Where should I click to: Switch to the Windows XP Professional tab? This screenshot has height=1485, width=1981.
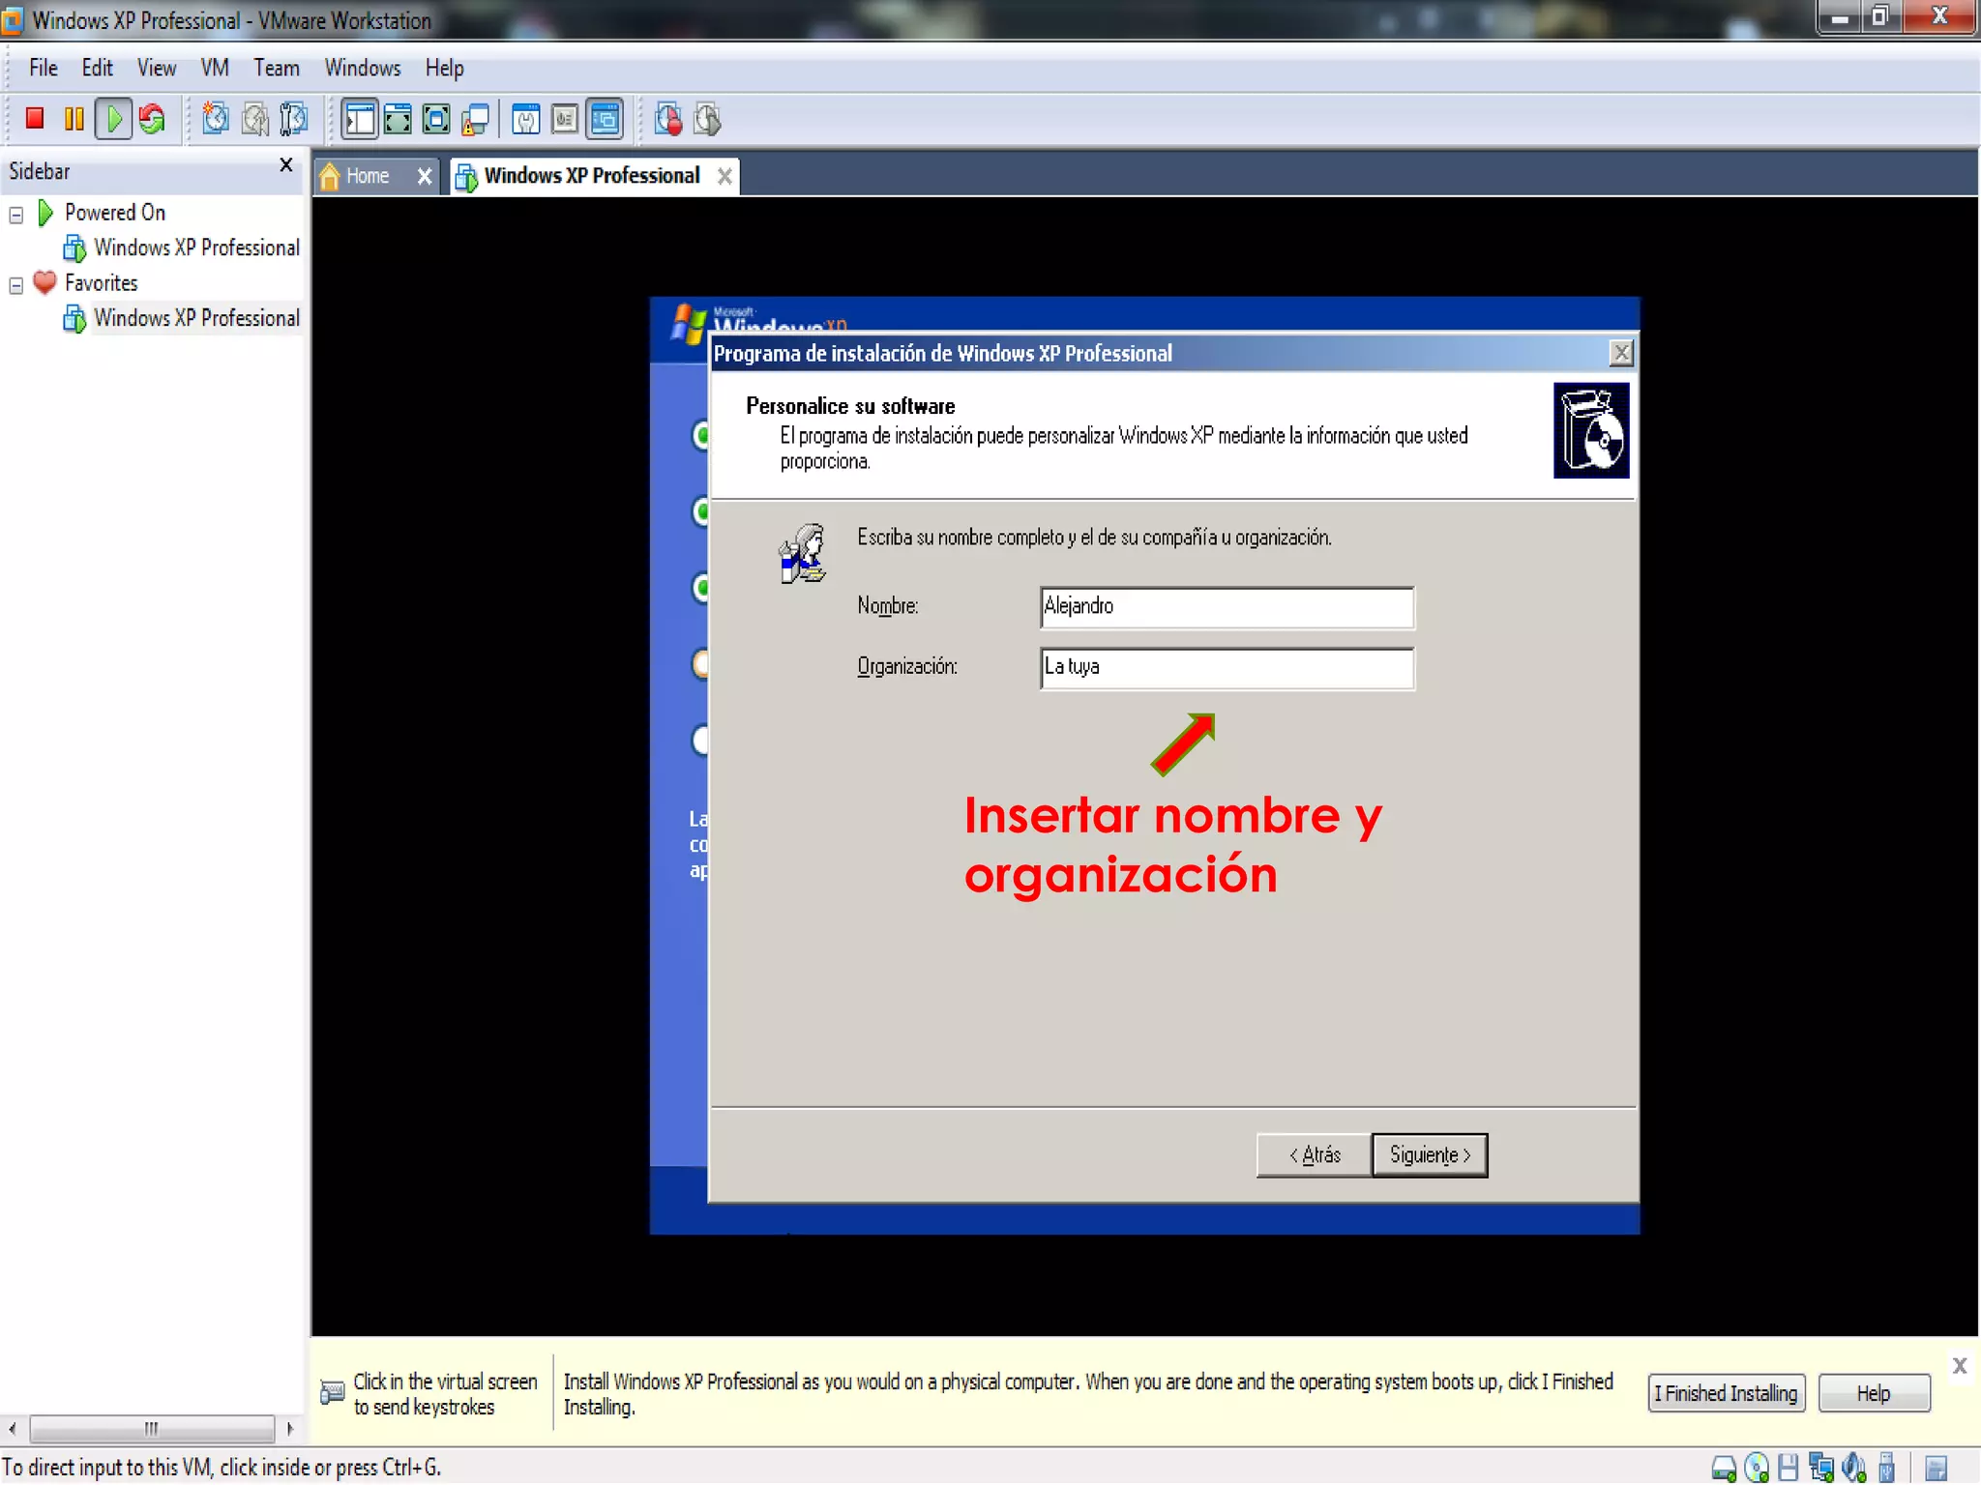pos(591,176)
